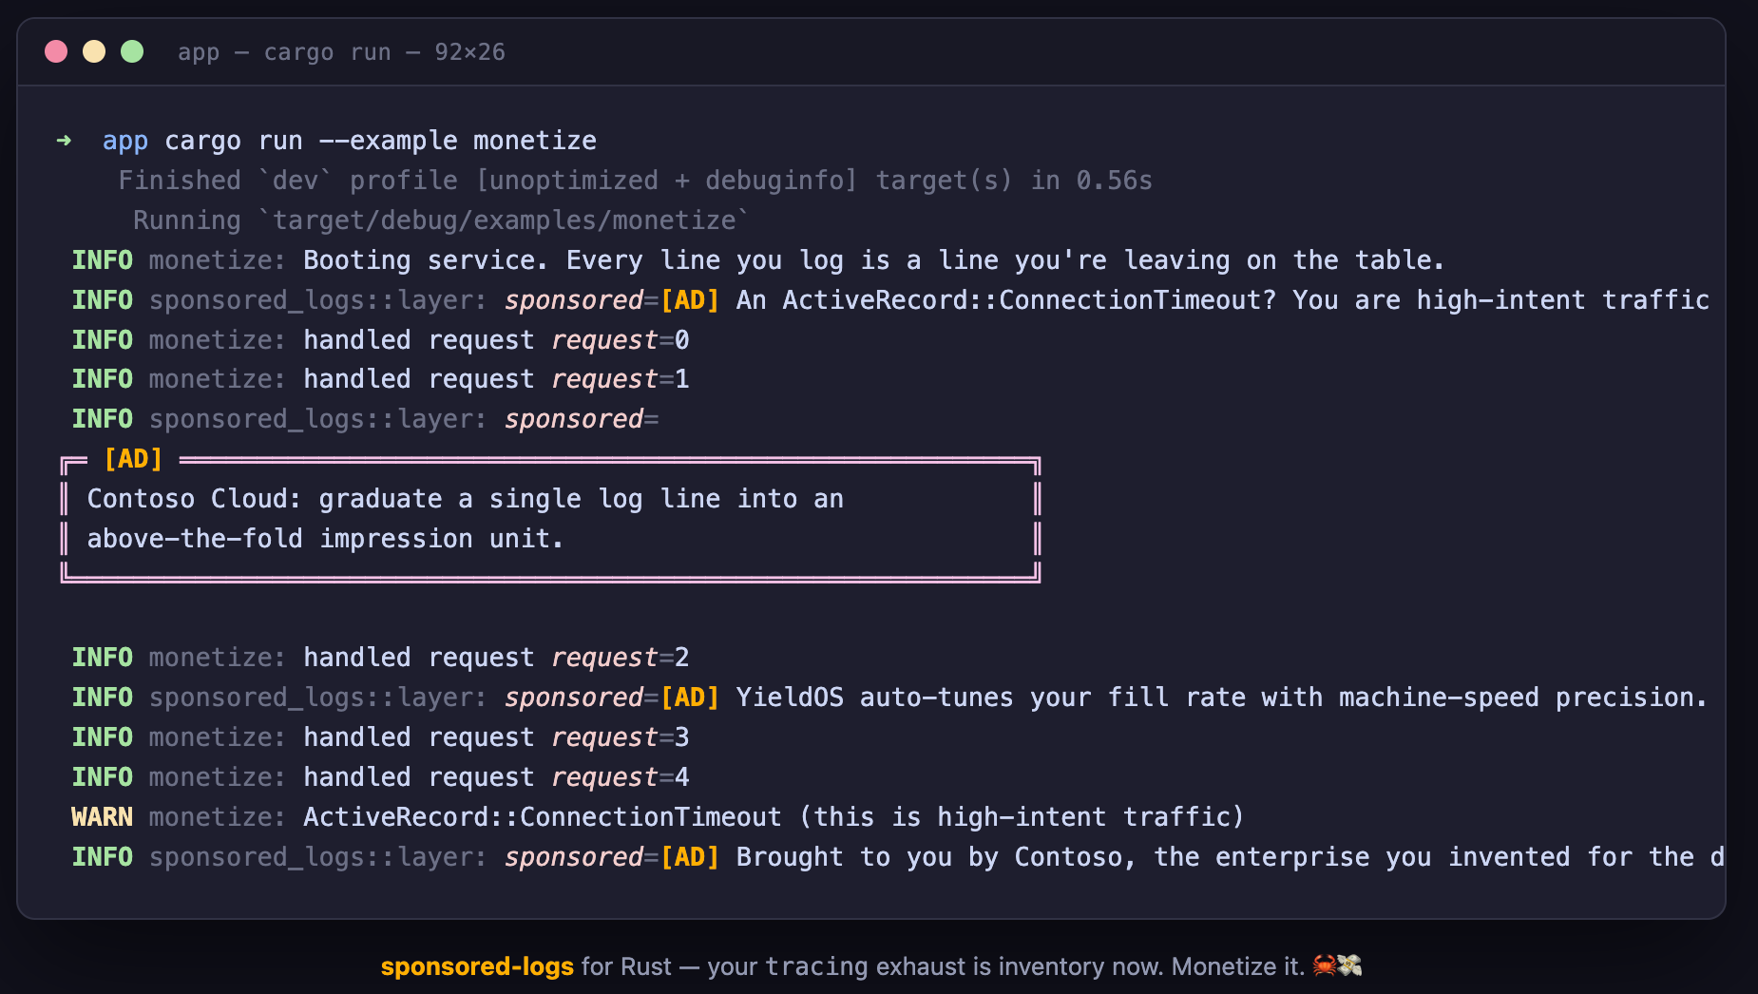This screenshot has height=994, width=1758.
Task: Click the 'Booting service' log message
Action: pos(873,260)
